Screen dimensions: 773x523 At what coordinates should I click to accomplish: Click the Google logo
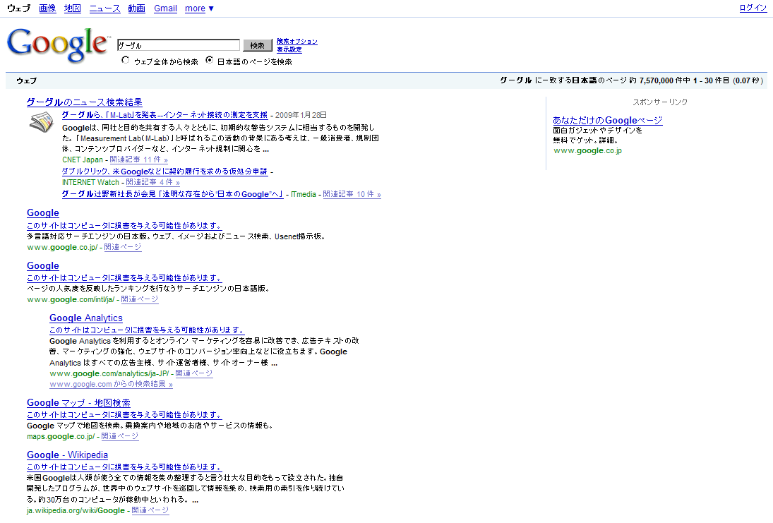(56, 45)
